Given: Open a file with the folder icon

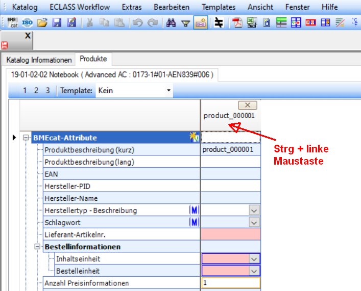Looking at the screenshot, I should point(42,22).
